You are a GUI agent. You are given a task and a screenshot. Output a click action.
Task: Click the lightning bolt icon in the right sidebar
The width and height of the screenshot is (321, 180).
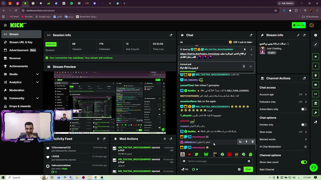click(x=315, y=66)
